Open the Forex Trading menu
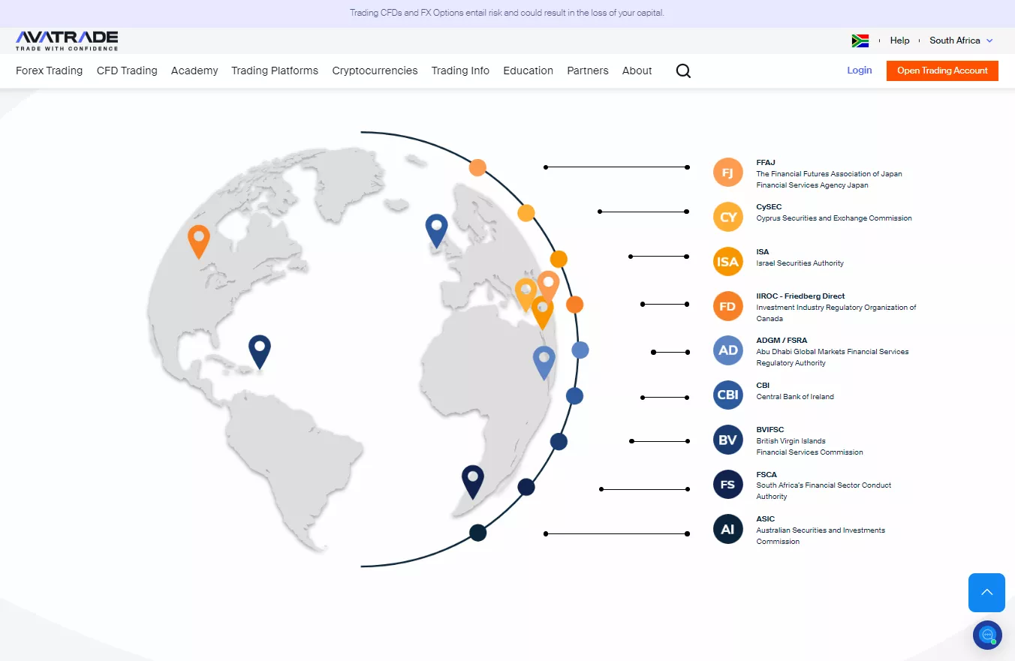This screenshot has width=1015, height=661. coord(49,71)
